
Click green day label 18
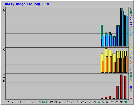75,102
